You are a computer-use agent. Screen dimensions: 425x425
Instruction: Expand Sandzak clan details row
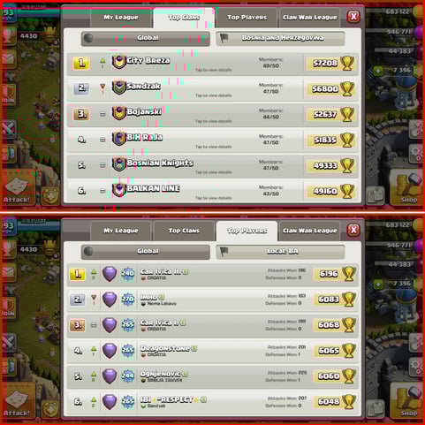click(x=213, y=89)
